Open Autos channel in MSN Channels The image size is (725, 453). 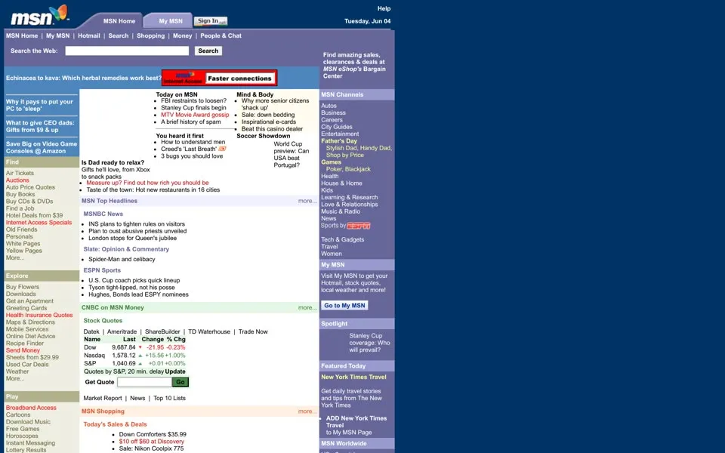(x=329, y=106)
